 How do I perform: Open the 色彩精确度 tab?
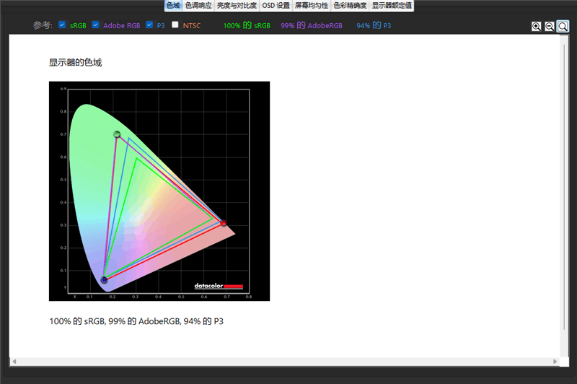pyautogui.click(x=350, y=6)
